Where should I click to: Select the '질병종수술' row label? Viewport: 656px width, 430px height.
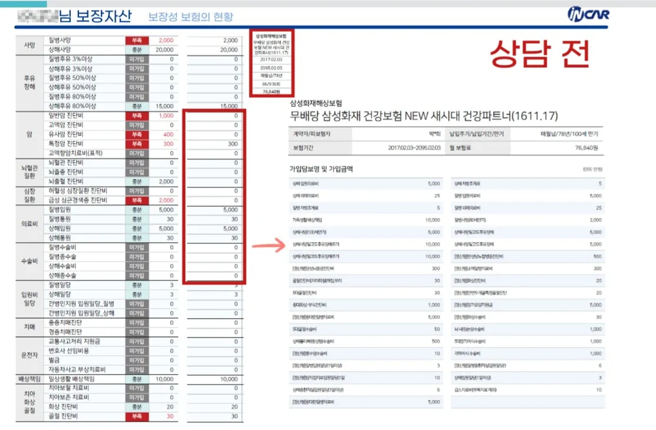click(63, 257)
